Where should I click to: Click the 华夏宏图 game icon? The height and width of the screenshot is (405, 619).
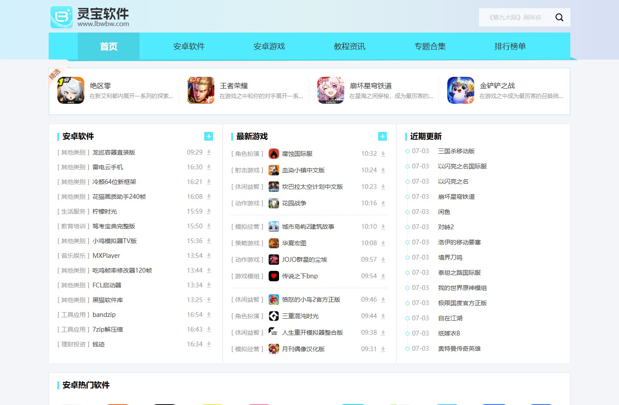pos(274,243)
